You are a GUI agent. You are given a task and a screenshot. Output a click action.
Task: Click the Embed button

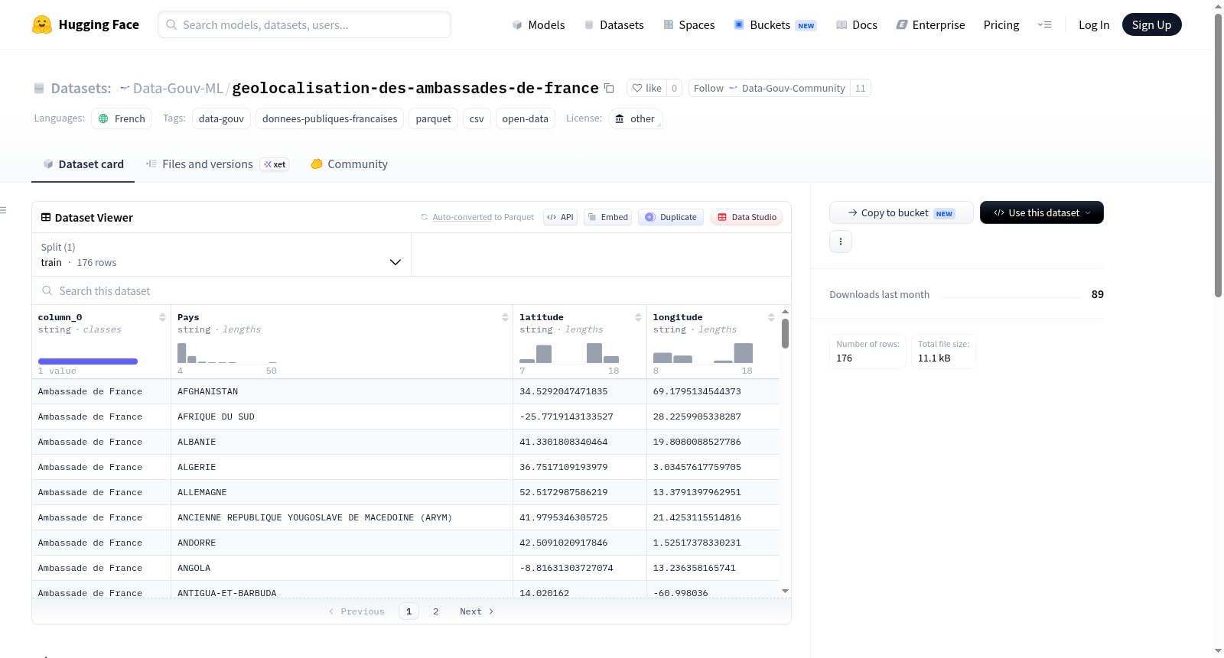point(607,217)
